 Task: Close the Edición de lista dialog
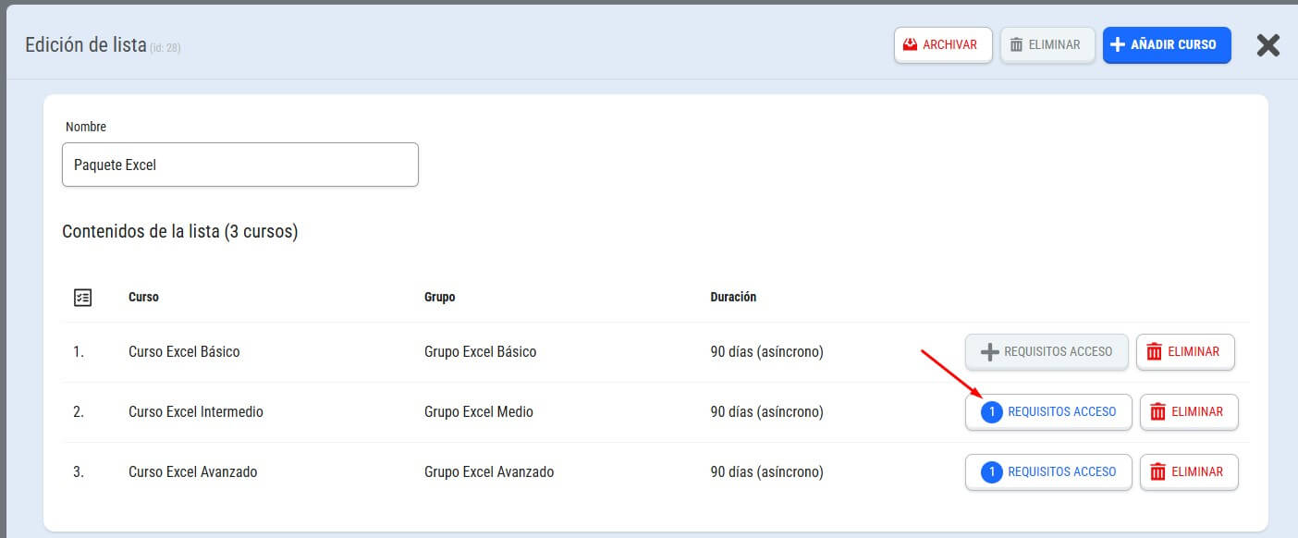(1267, 45)
